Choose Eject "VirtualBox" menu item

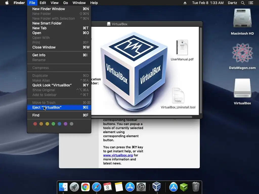[59, 107]
